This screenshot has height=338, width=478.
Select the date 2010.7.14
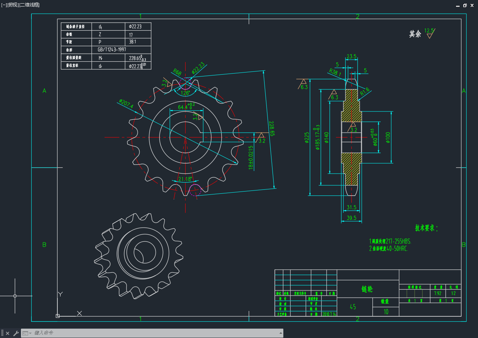tap(329, 314)
